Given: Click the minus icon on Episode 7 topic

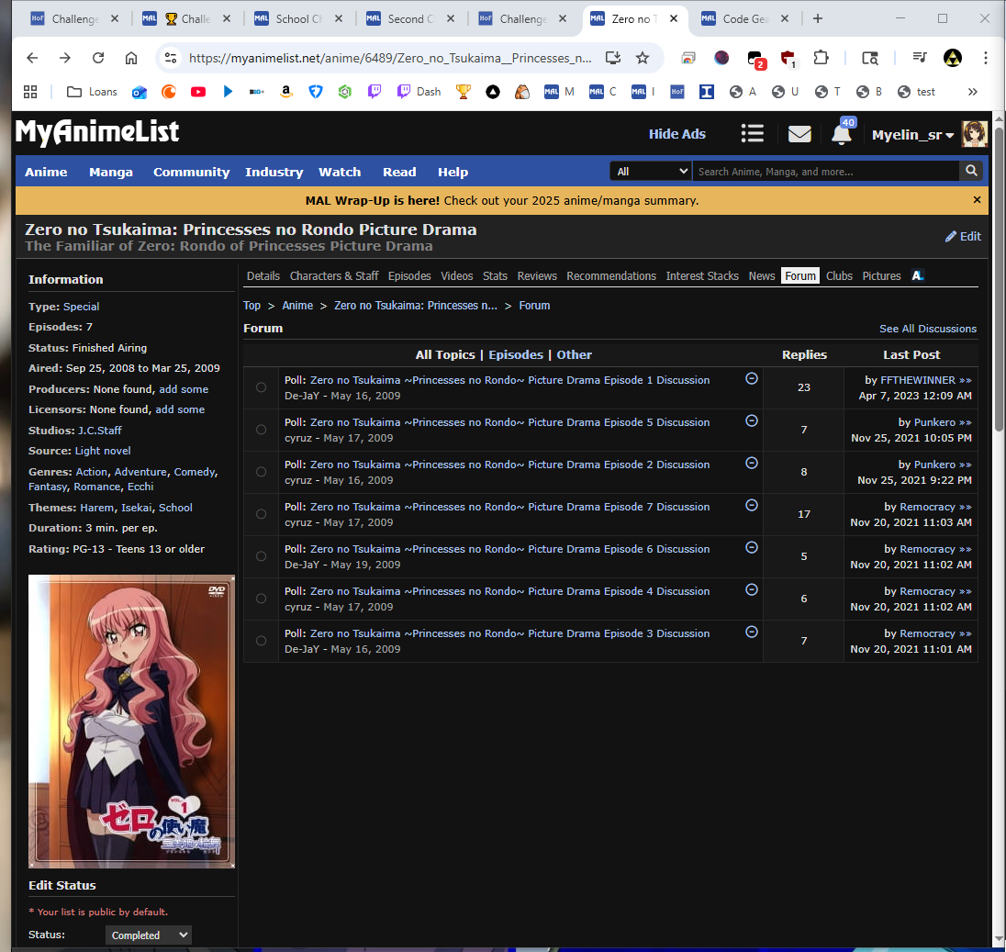Looking at the screenshot, I should click(x=752, y=506).
